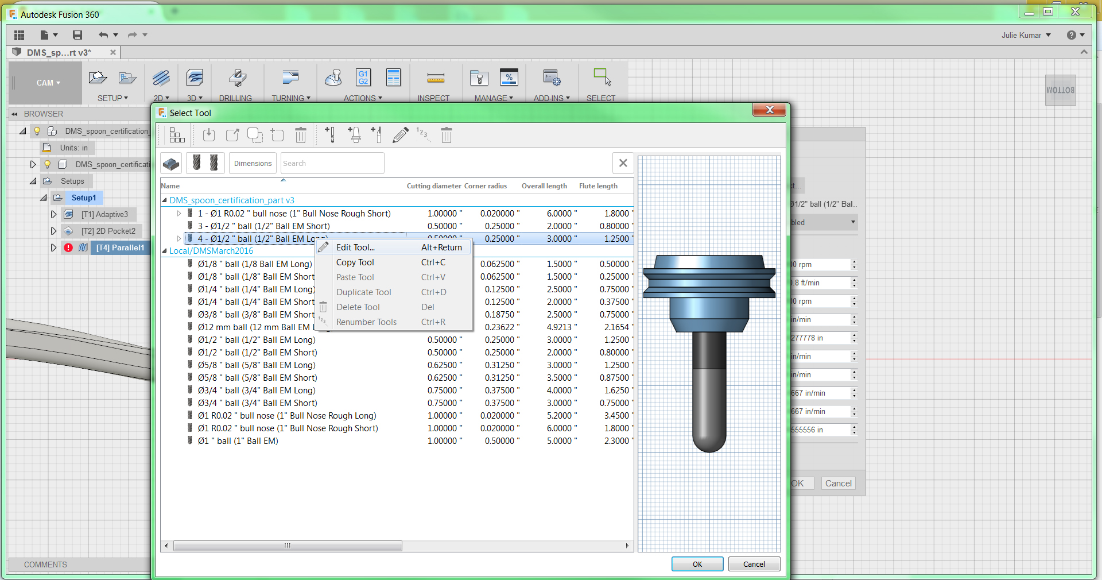Viewport: 1102px width, 580px height.
Task: Toggle the operation type filter icon
Action: [171, 164]
